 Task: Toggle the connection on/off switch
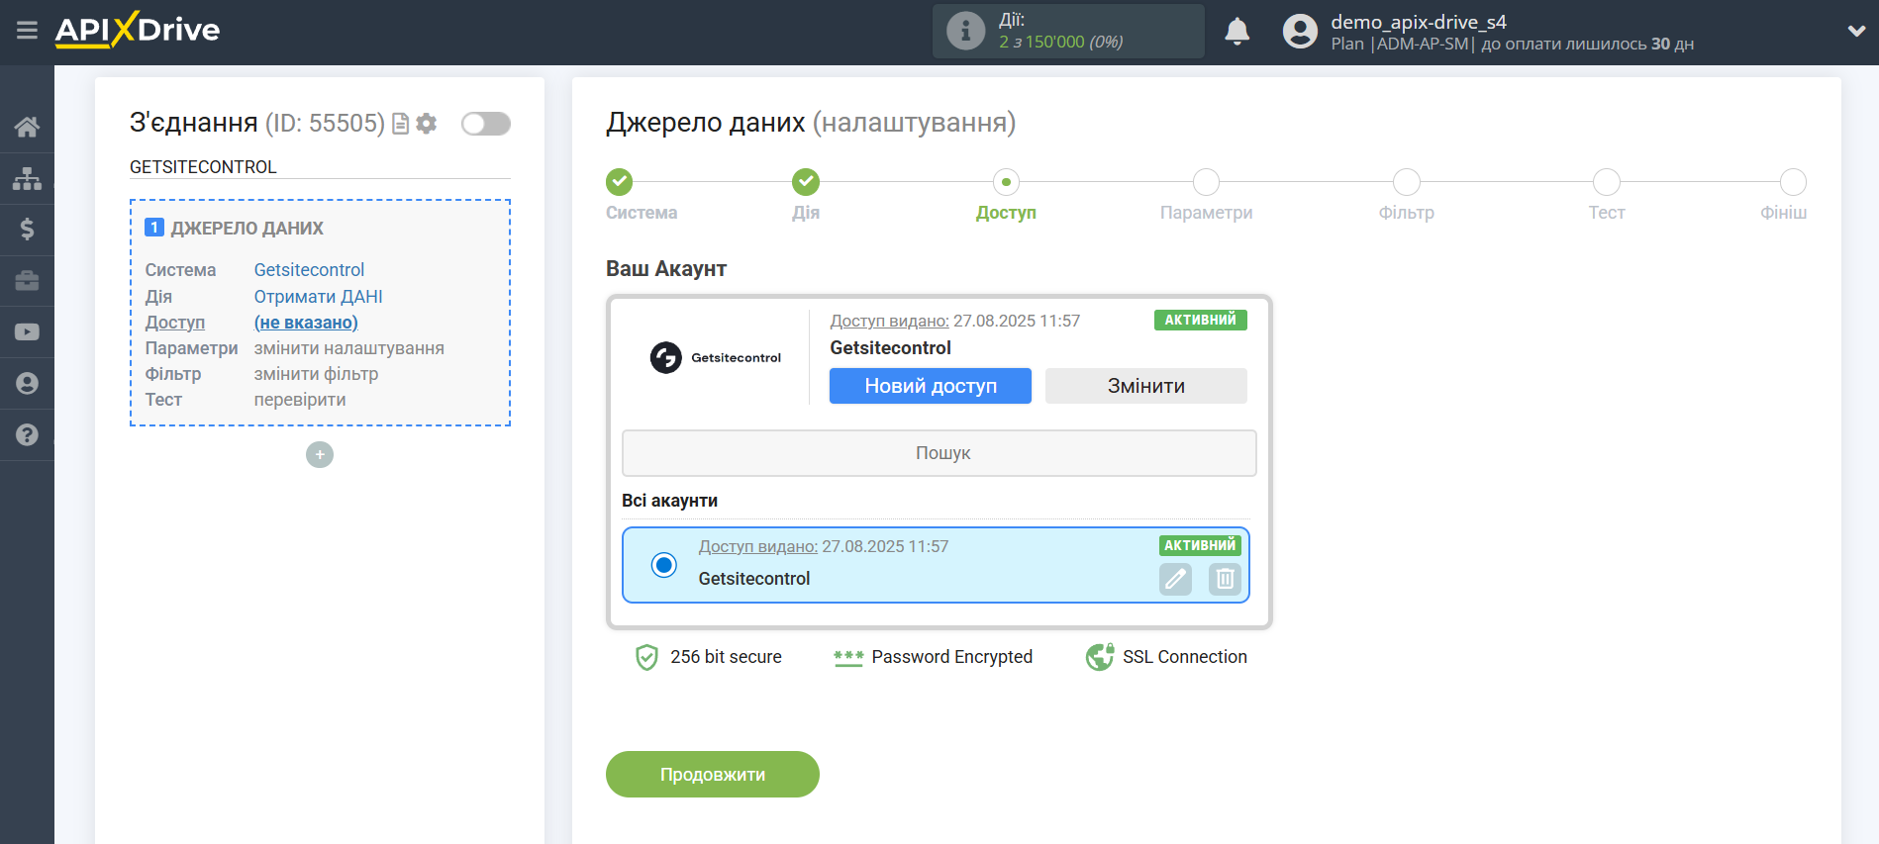point(486,124)
